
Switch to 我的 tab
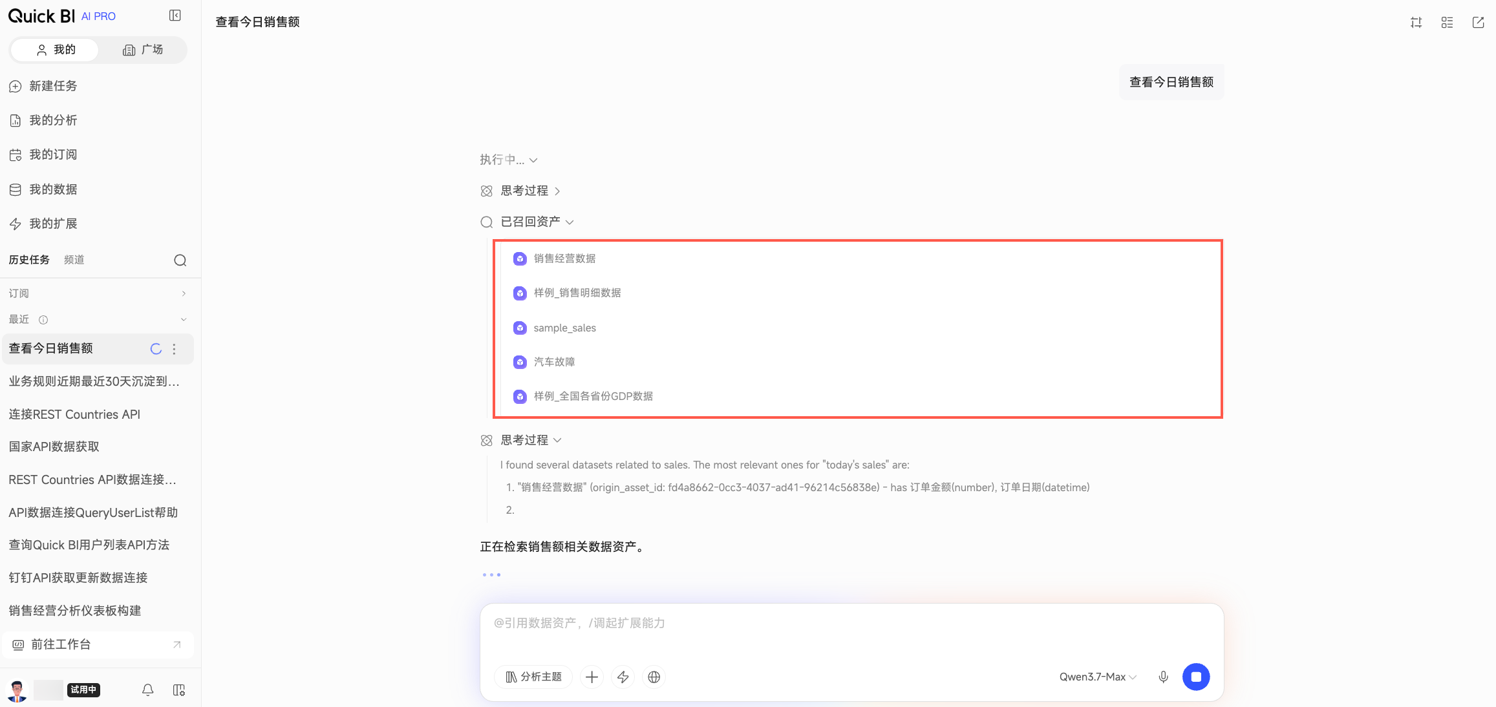click(55, 50)
